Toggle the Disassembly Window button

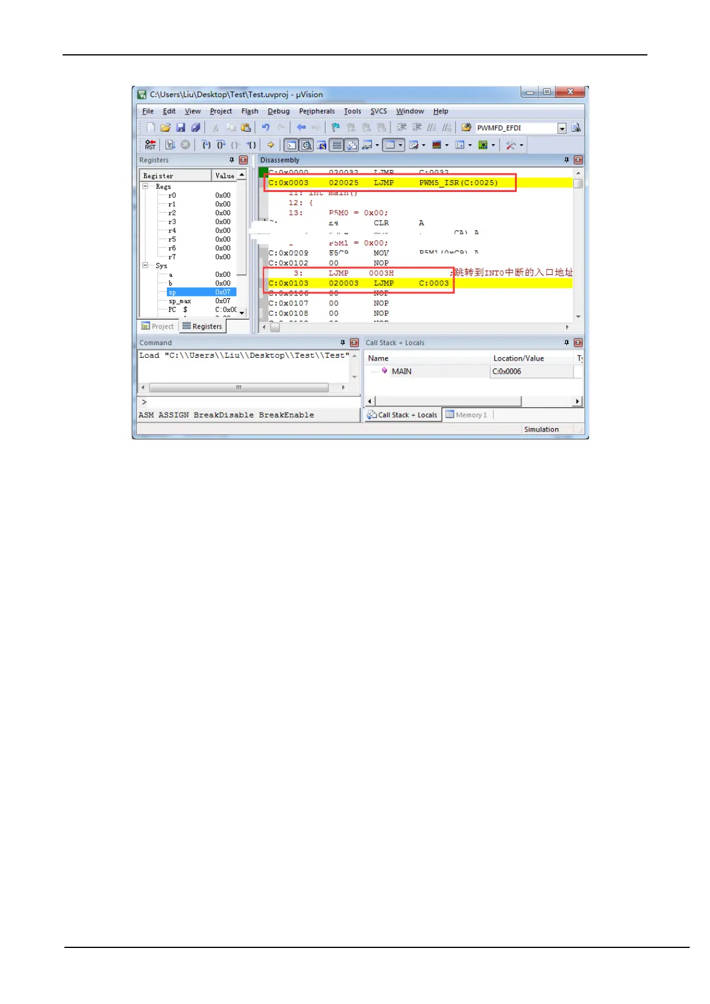[306, 145]
